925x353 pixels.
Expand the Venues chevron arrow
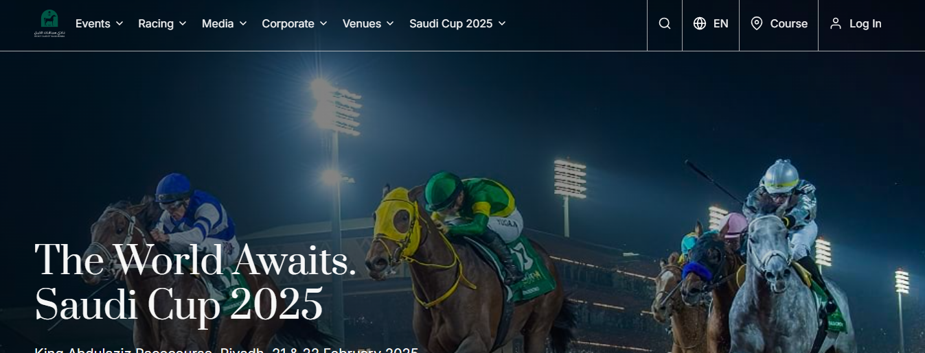click(x=390, y=24)
